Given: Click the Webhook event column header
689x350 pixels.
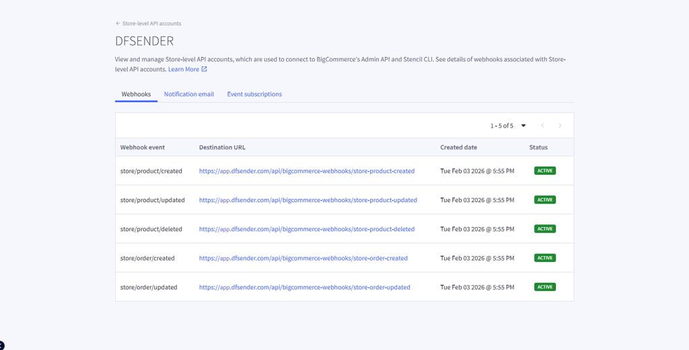Looking at the screenshot, I should point(143,147).
